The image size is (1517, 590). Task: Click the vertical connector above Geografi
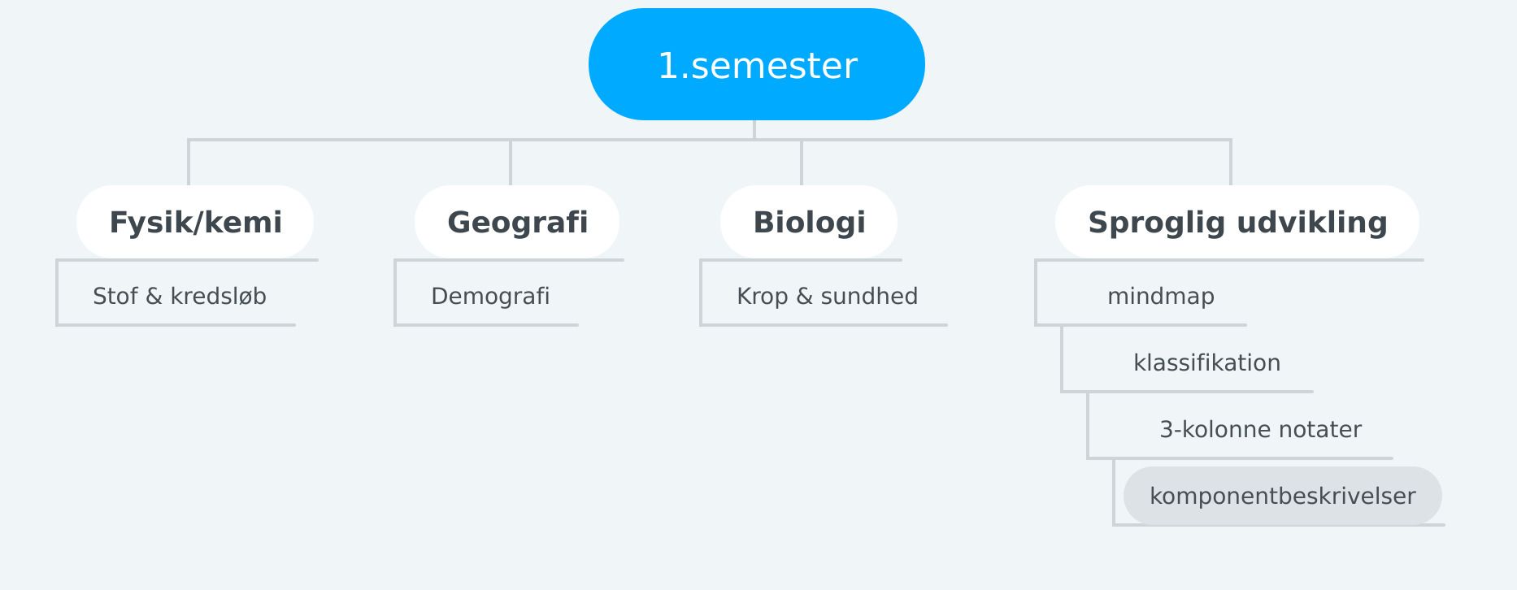[511, 163]
